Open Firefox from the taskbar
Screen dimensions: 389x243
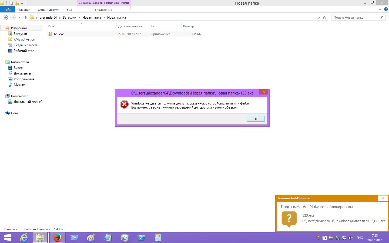(x=57, y=238)
